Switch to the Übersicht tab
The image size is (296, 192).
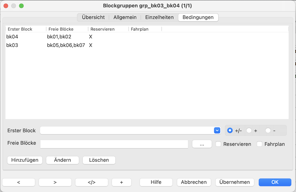click(x=93, y=17)
